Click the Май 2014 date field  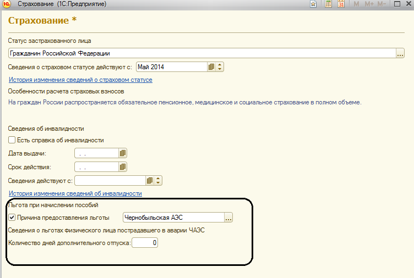[x=172, y=67]
